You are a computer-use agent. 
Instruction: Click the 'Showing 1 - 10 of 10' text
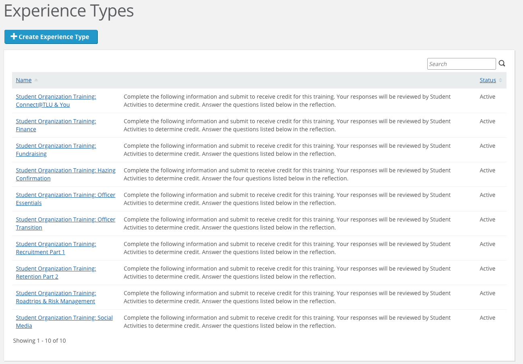(39, 341)
